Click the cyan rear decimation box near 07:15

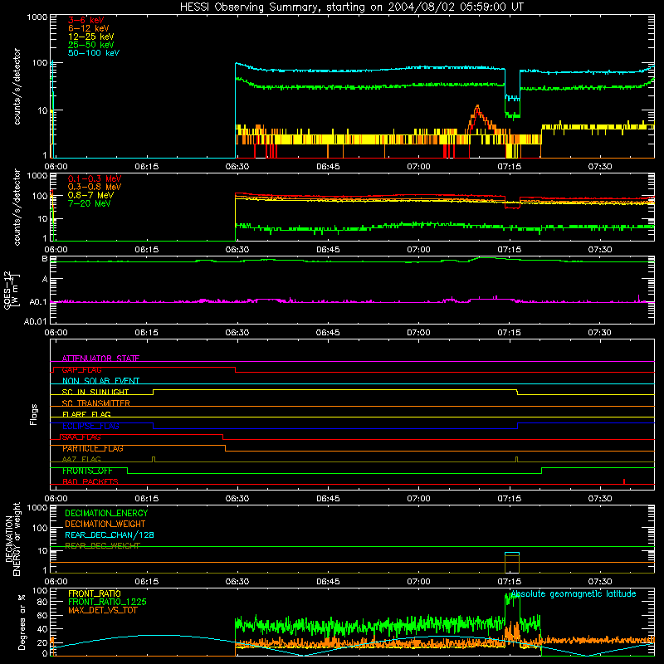click(511, 554)
